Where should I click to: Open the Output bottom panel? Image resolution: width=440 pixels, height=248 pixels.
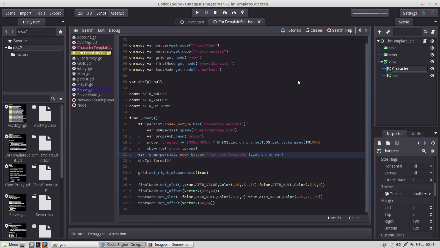click(78, 234)
